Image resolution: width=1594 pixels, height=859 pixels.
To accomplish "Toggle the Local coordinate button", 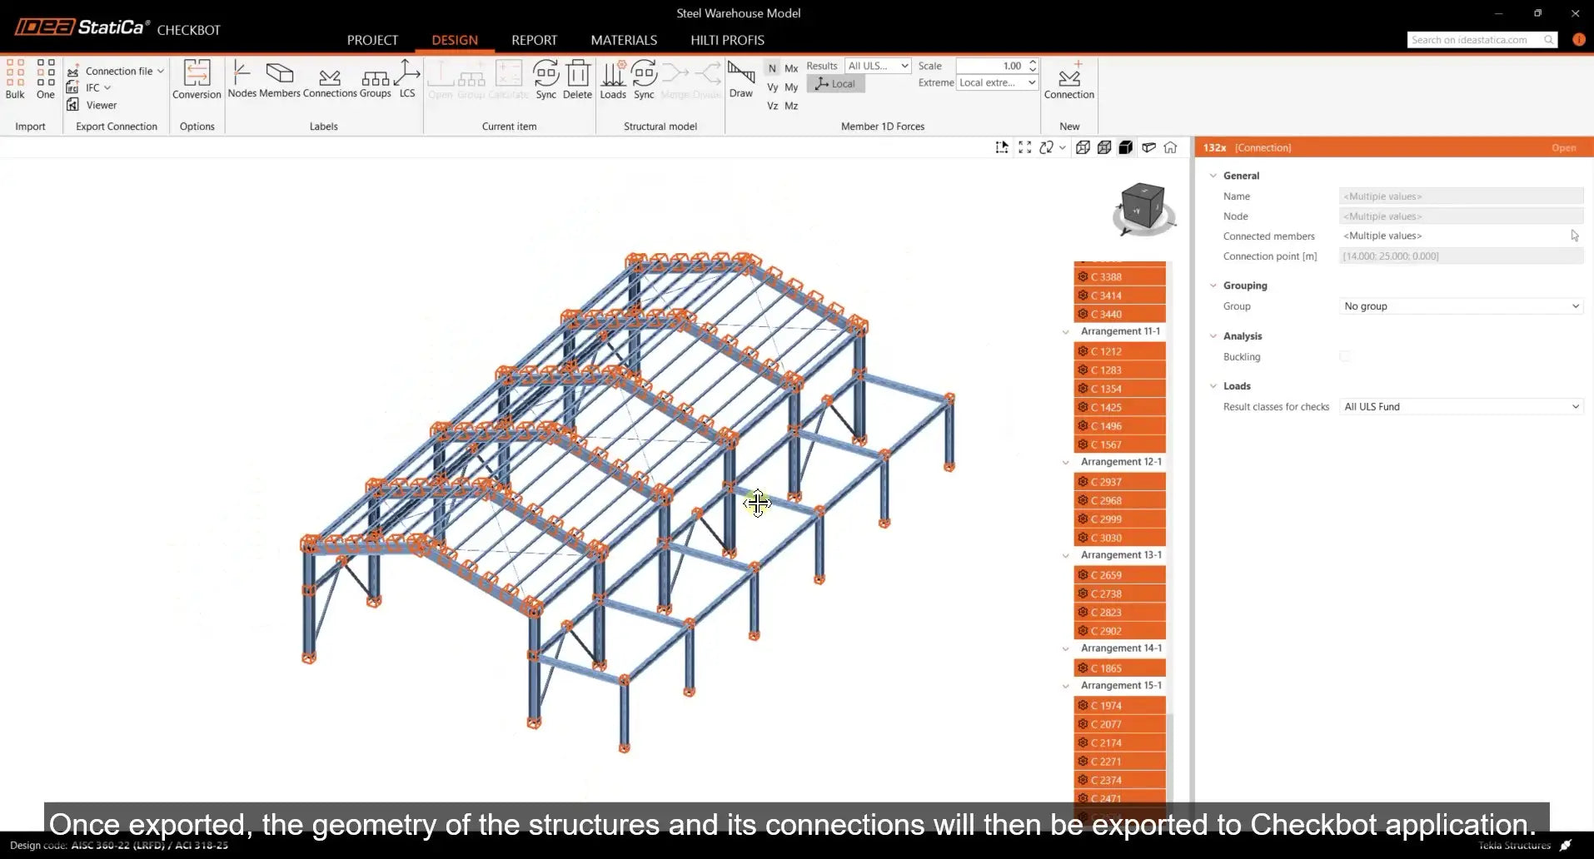I will (835, 83).
